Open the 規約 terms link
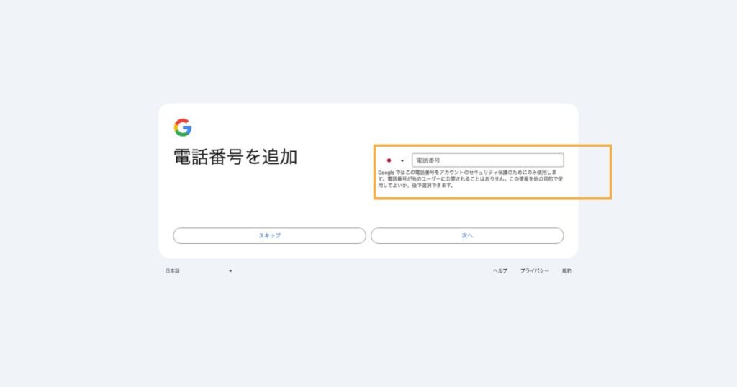737x387 pixels. click(x=567, y=271)
